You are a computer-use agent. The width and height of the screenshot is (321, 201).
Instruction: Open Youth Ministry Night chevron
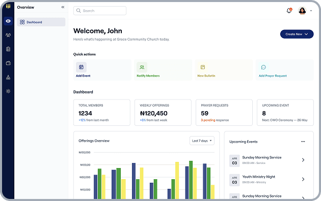click(x=303, y=179)
